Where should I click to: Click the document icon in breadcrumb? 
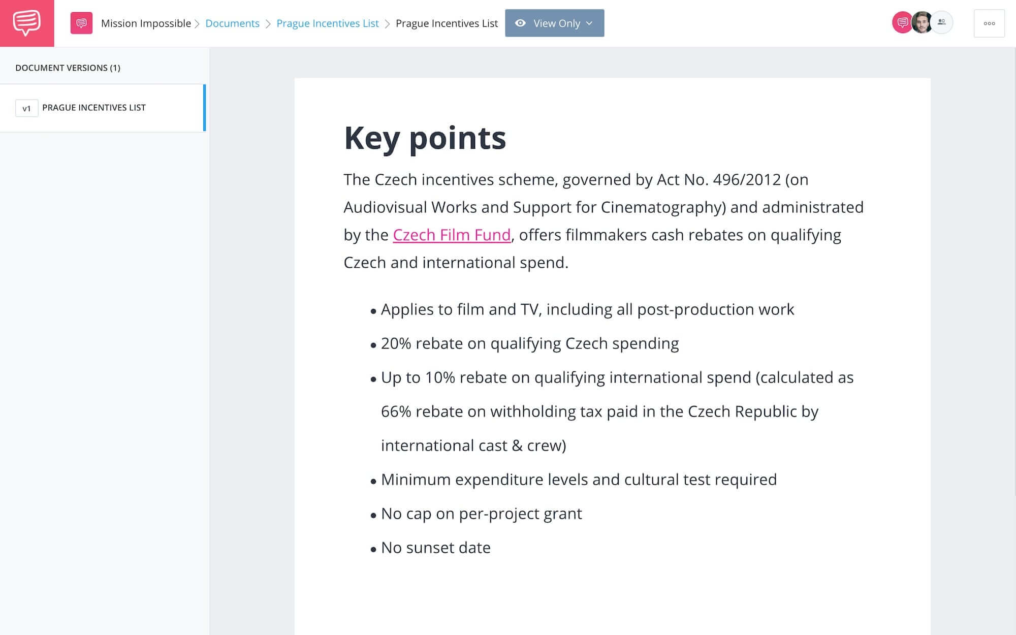(80, 23)
